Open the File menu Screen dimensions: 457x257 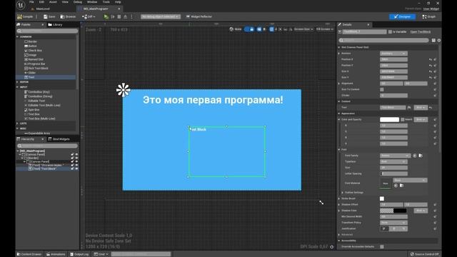[x=31, y=2]
